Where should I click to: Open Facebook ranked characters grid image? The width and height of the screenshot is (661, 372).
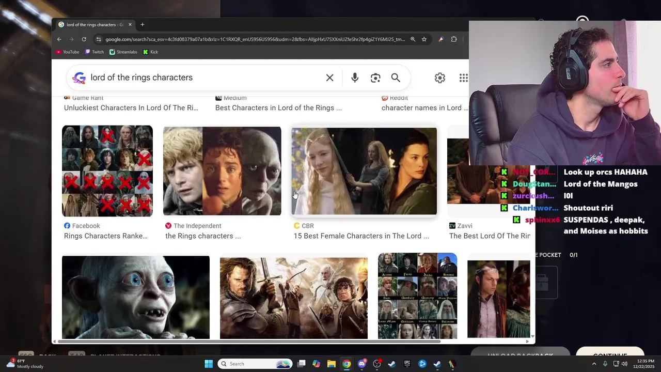pos(107,171)
